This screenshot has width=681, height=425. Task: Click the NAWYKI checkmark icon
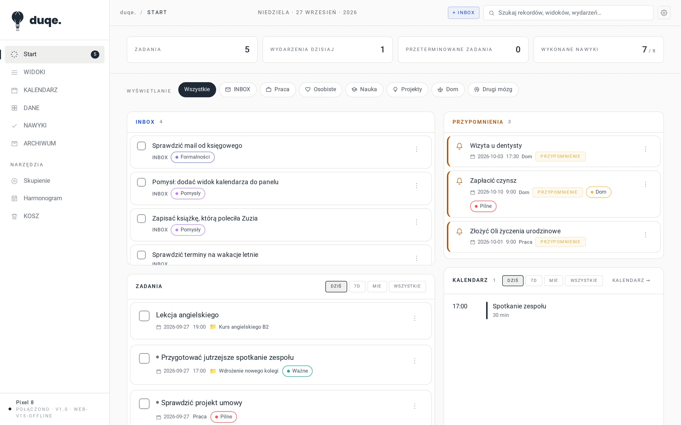pyautogui.click(x=15, y=126)
